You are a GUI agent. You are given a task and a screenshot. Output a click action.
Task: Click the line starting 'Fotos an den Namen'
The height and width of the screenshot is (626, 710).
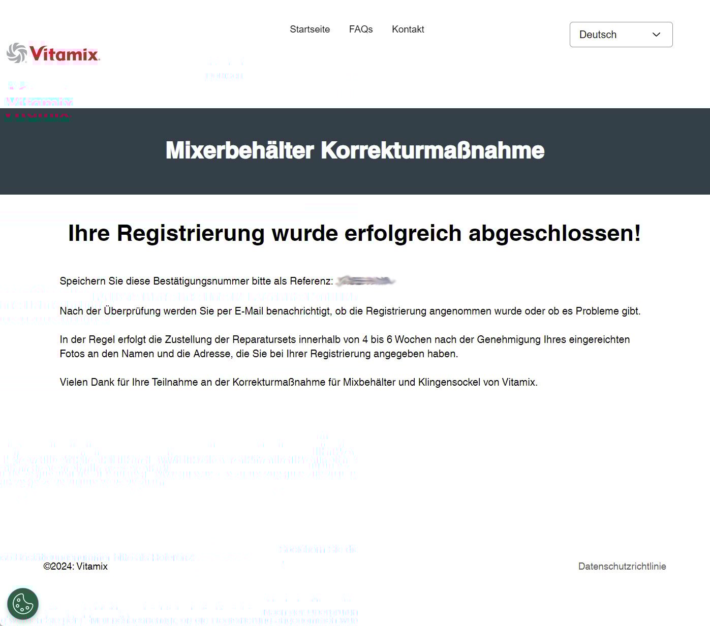click(x=259, y=354)
